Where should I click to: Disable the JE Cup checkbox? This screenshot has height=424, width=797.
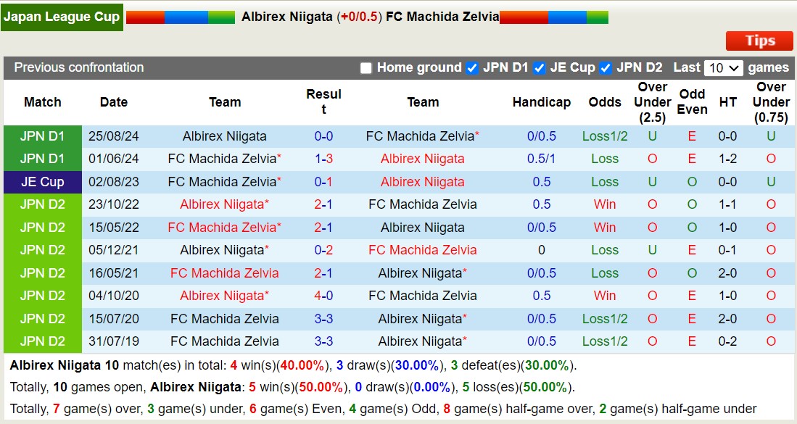pos(539,67)
